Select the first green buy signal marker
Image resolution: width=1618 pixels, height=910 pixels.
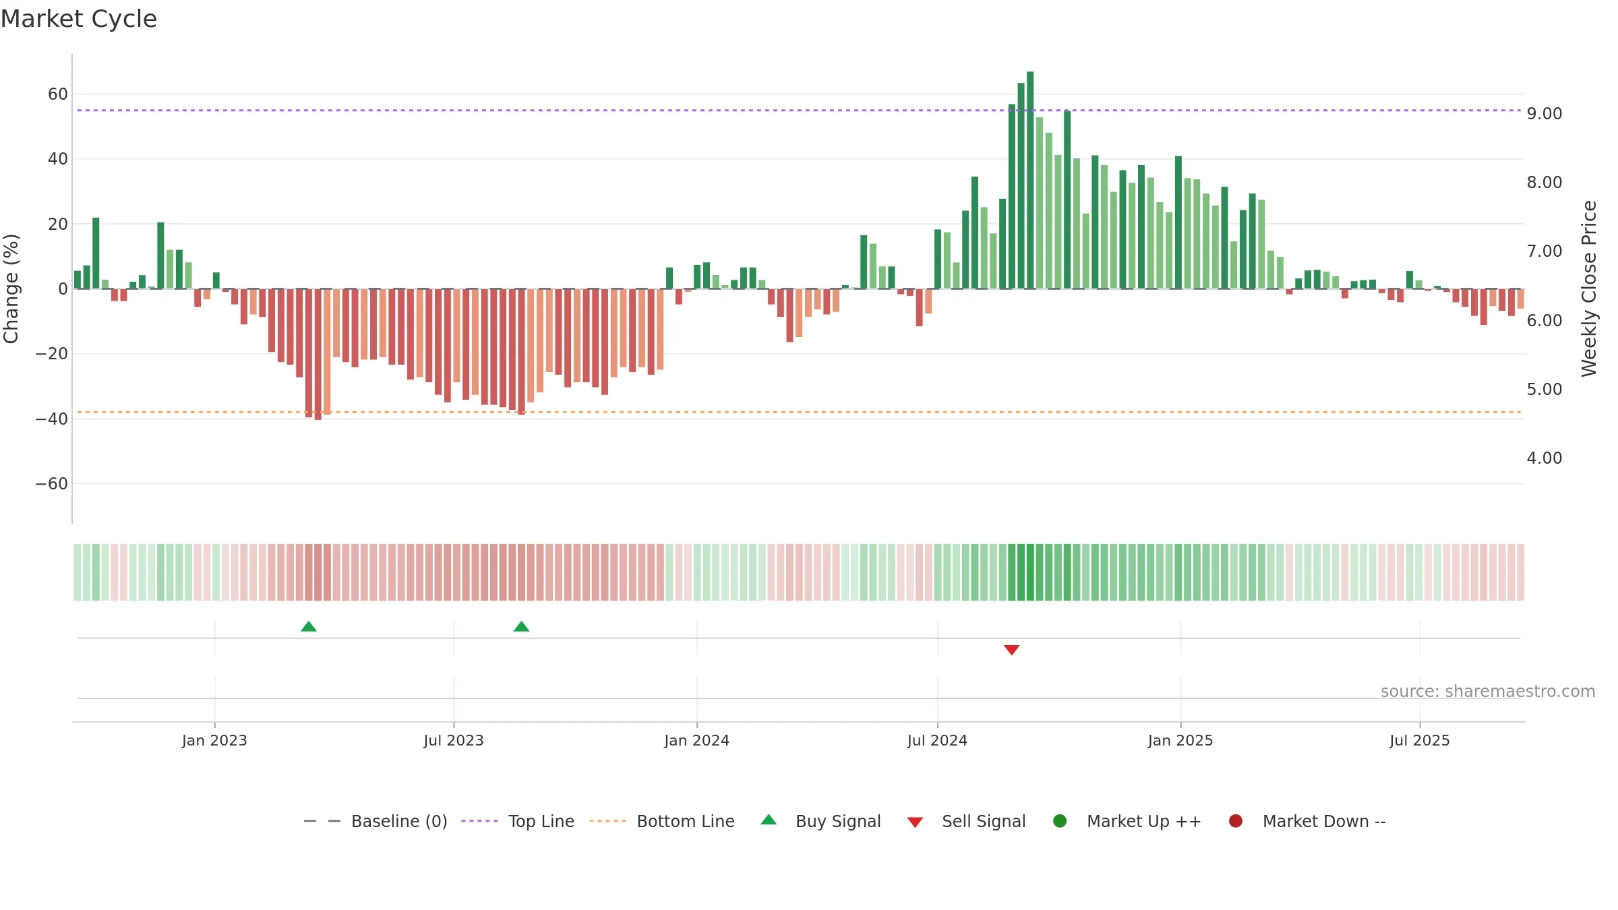click(x=309, y=626)
